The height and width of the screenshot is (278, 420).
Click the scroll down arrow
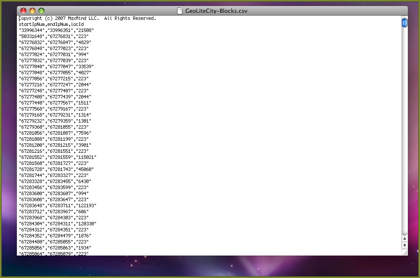404,245
